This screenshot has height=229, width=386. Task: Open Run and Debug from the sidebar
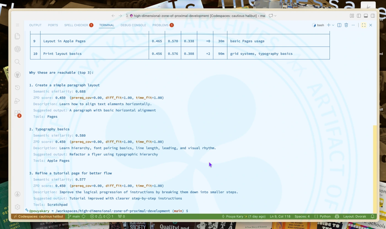(17, 101)
